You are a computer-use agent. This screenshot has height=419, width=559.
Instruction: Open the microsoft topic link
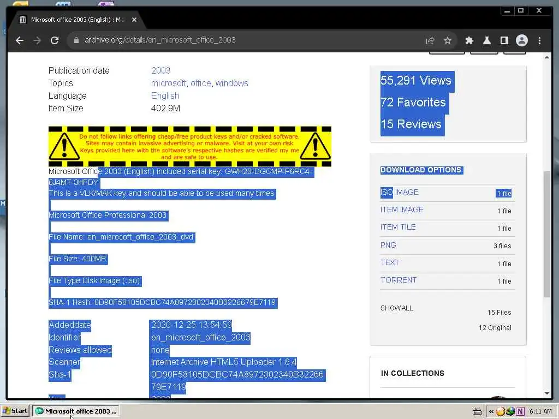169,83
